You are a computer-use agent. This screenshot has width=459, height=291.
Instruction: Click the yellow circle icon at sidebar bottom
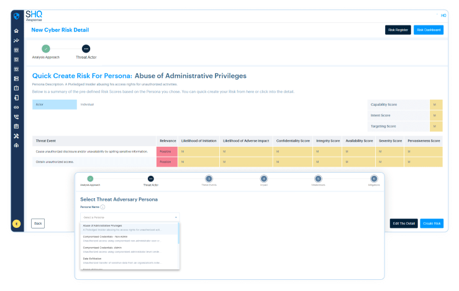[x=17, y=223]
